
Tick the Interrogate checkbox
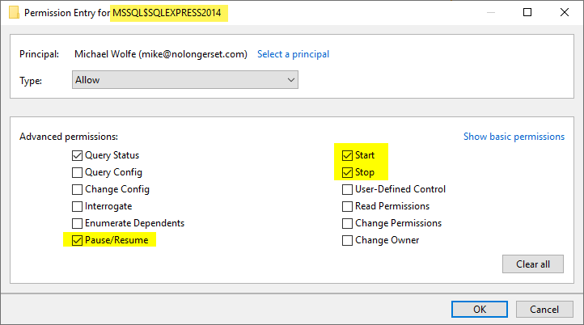coord(77,206)
